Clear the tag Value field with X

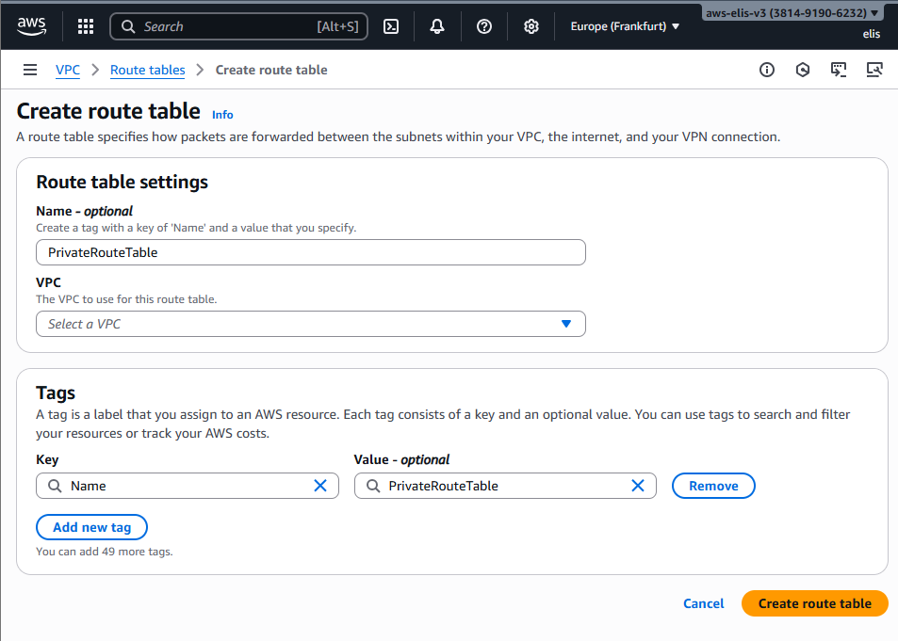click(638, 486)
